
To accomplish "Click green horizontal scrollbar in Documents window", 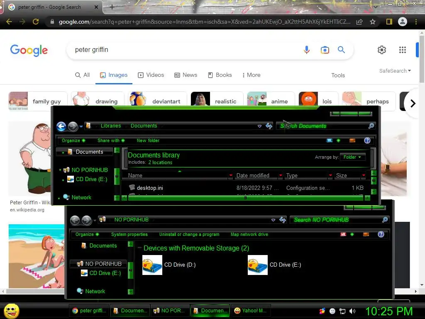I will [x=245, y=198].
